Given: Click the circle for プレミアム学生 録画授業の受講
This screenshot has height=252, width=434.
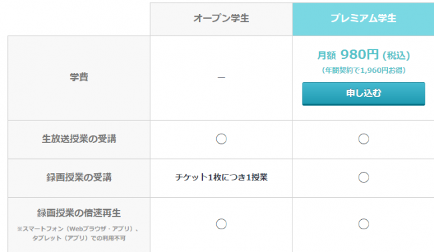Looking at the screenshot, I should 363,177.
